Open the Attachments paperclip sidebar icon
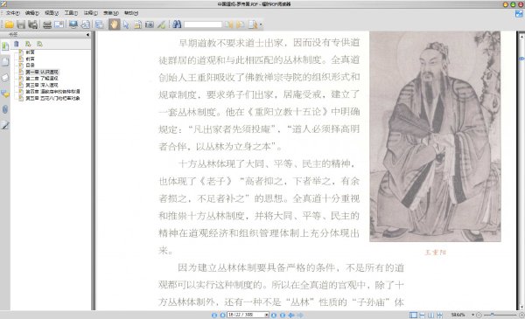This screenshot has width=525, height=319. 5,109
